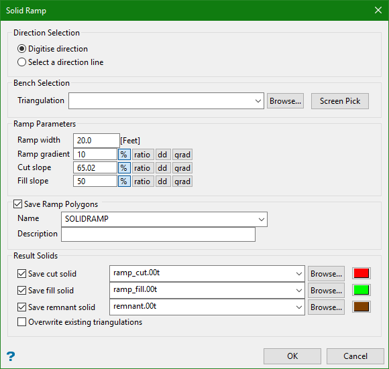Change the red cut solid colour

(x=362, y=273)
